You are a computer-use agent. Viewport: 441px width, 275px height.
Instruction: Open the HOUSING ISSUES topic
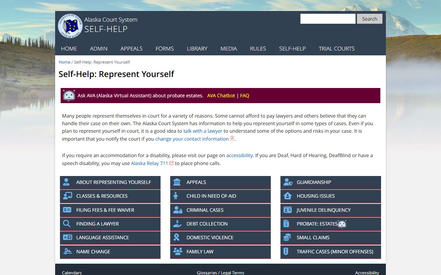click(331, 196)
